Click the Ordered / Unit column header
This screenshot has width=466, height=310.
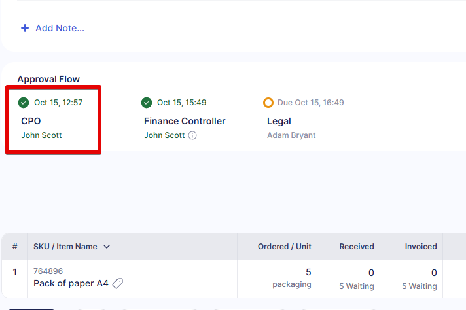(284, 247)
